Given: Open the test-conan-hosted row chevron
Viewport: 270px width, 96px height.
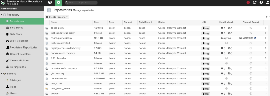Looking at the screenshot, I should click(x=266, y=43).
